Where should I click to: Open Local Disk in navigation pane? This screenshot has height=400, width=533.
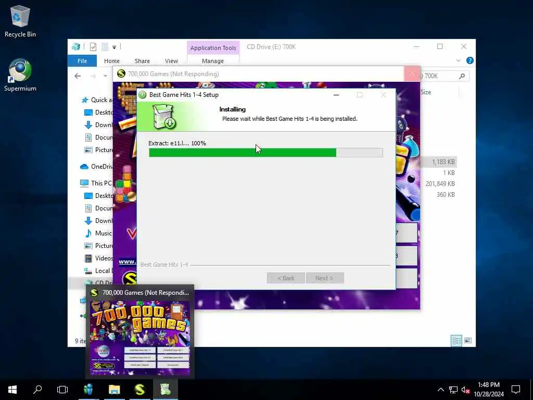(98, 271)
